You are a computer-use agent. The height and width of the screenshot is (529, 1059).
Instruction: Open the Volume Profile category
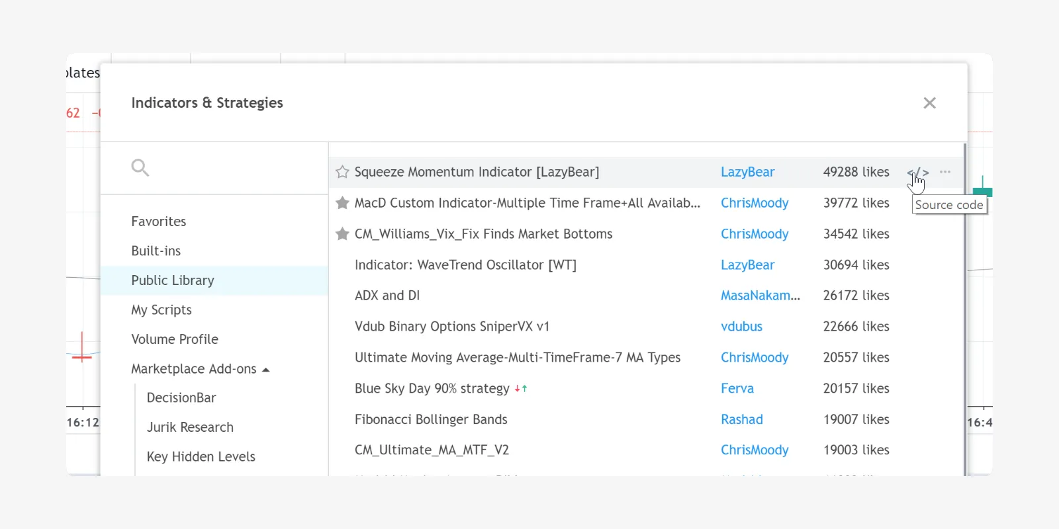pyautogui.click(x=175, y=339)
